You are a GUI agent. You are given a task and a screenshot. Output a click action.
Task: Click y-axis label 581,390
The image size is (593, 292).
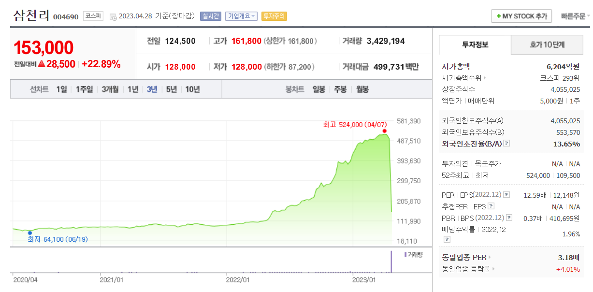pos(409,121)
